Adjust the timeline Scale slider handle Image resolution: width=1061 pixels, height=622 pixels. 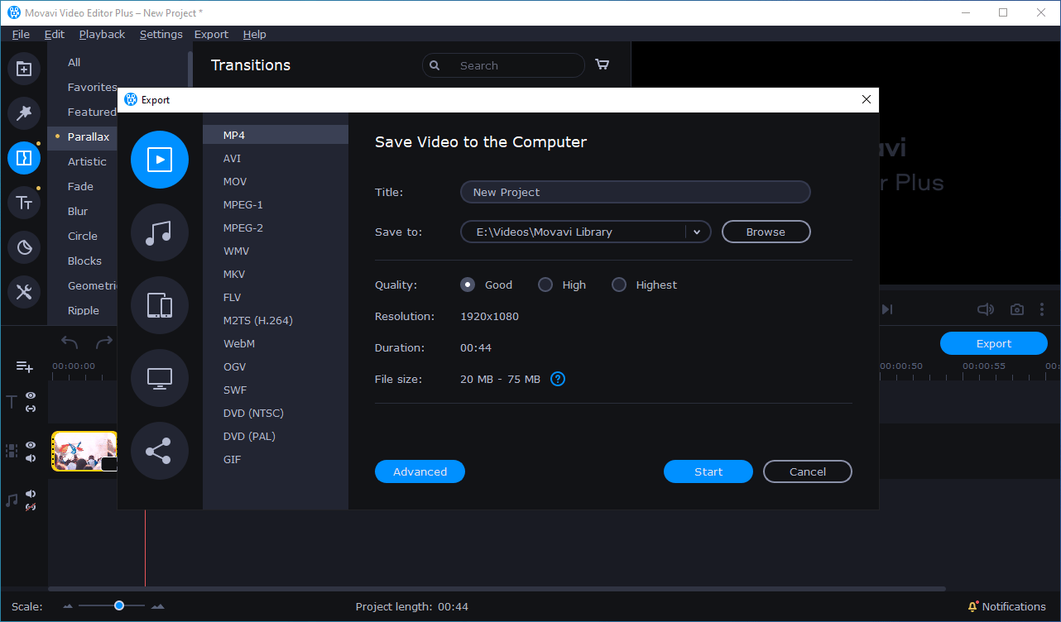[119, 605]
